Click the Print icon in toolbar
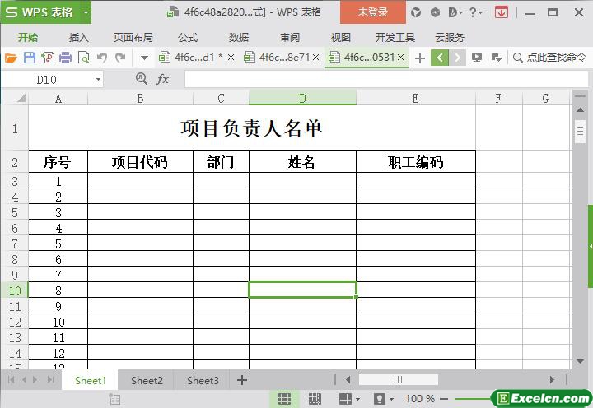The width and height of the screenshot is (593, 408). tap(65, 58)
